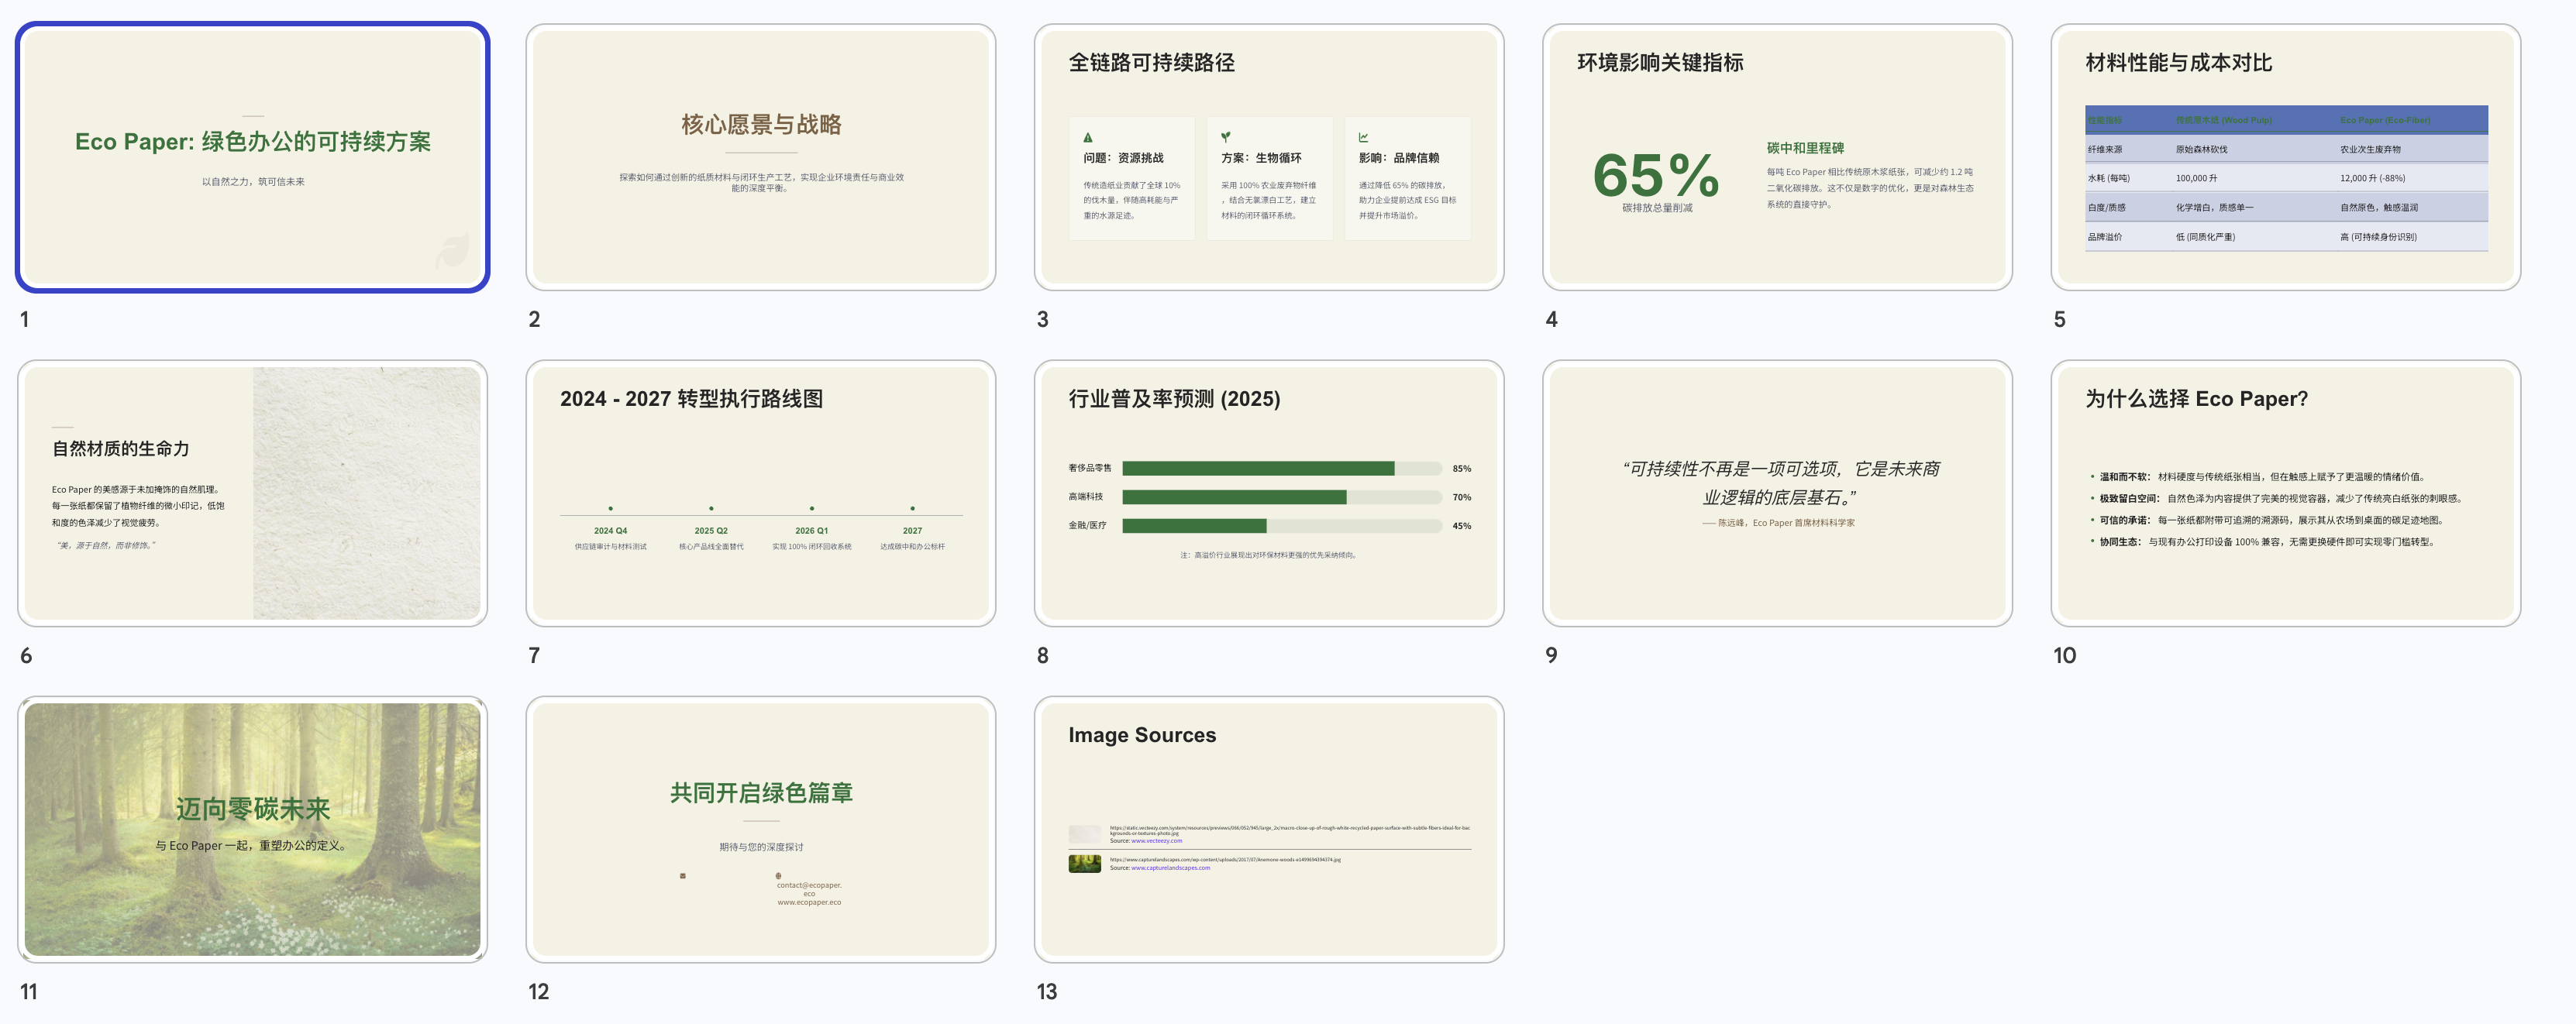Select the 2026 Q1 roadmap marker dot
The width and height of the screenshot is (2576, 1024).
tap(812, 508)
